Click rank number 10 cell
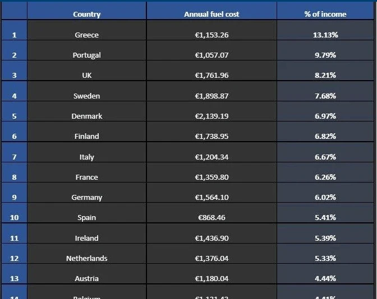The width and height of the screenshot is (377, 299). pos(14,217)
